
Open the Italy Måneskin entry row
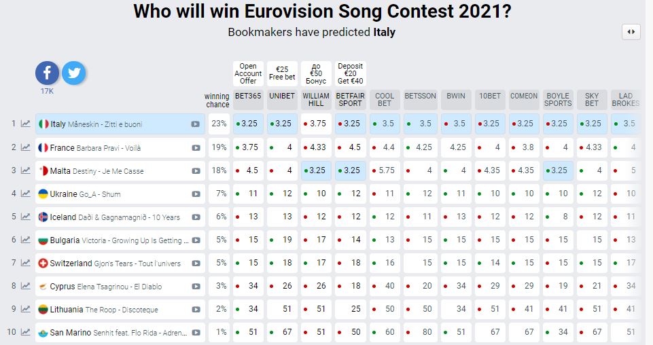(x=120, y=124)
